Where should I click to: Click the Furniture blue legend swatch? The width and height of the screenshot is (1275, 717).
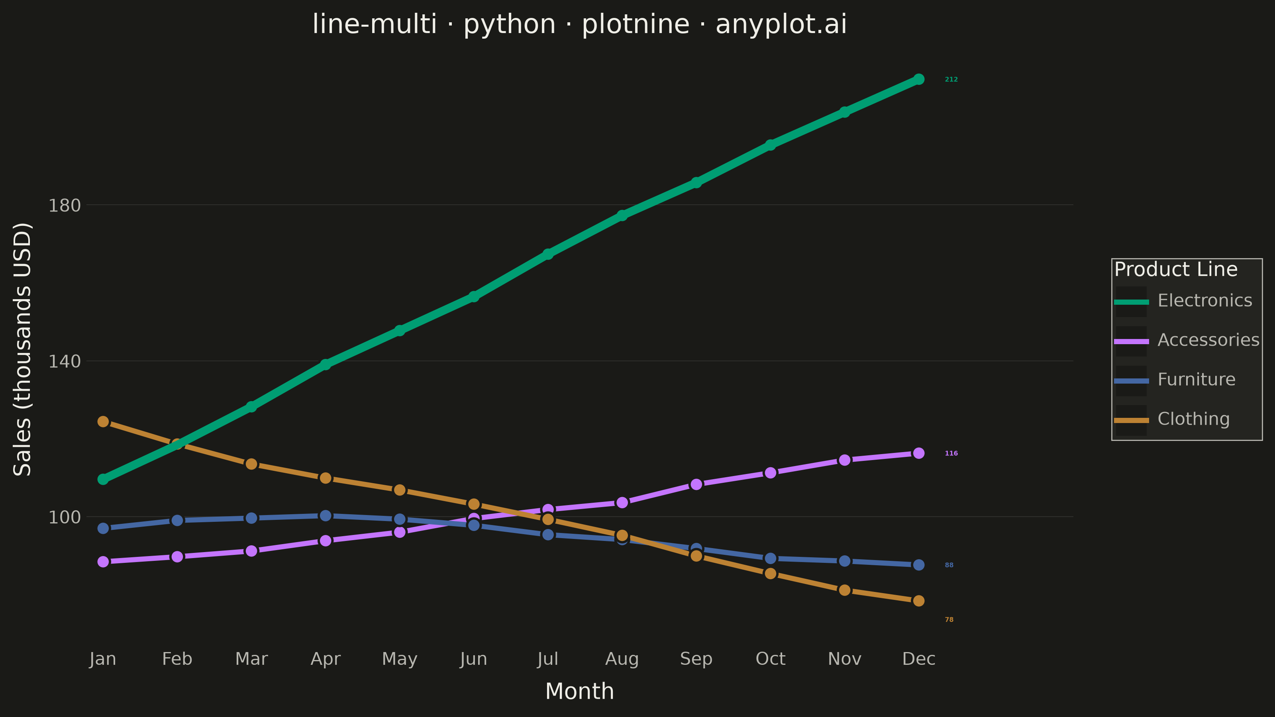pos(1131,380)
